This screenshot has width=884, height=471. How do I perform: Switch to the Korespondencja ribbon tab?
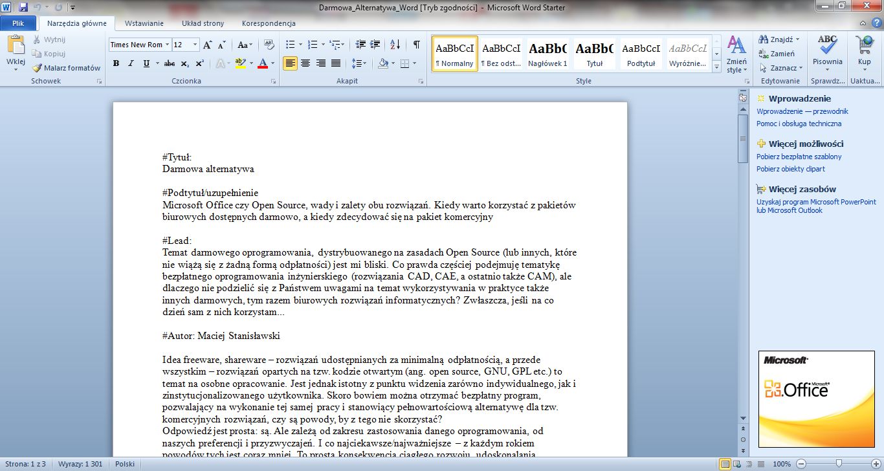tap(269, 23)
